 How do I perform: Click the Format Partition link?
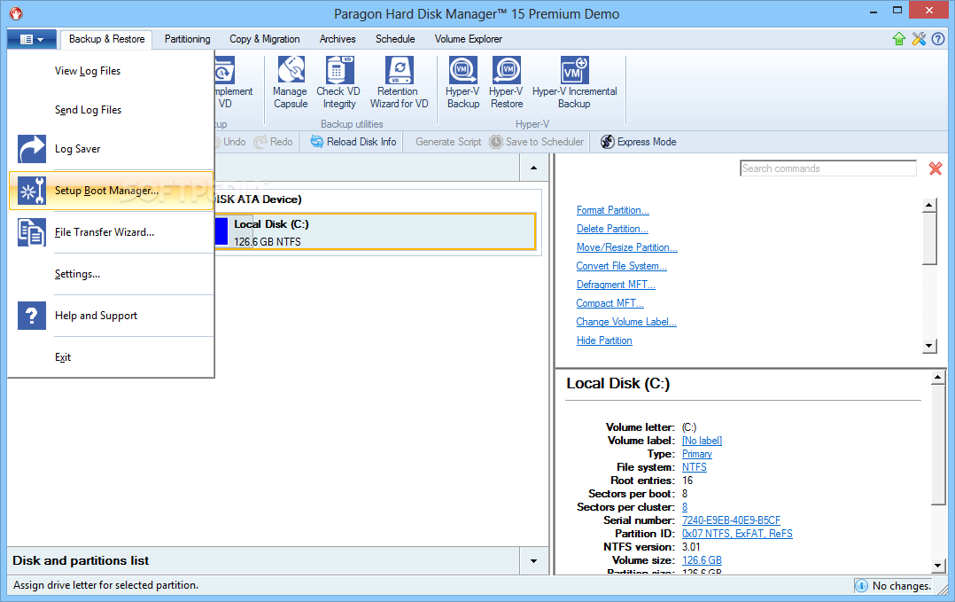(613, 210)
